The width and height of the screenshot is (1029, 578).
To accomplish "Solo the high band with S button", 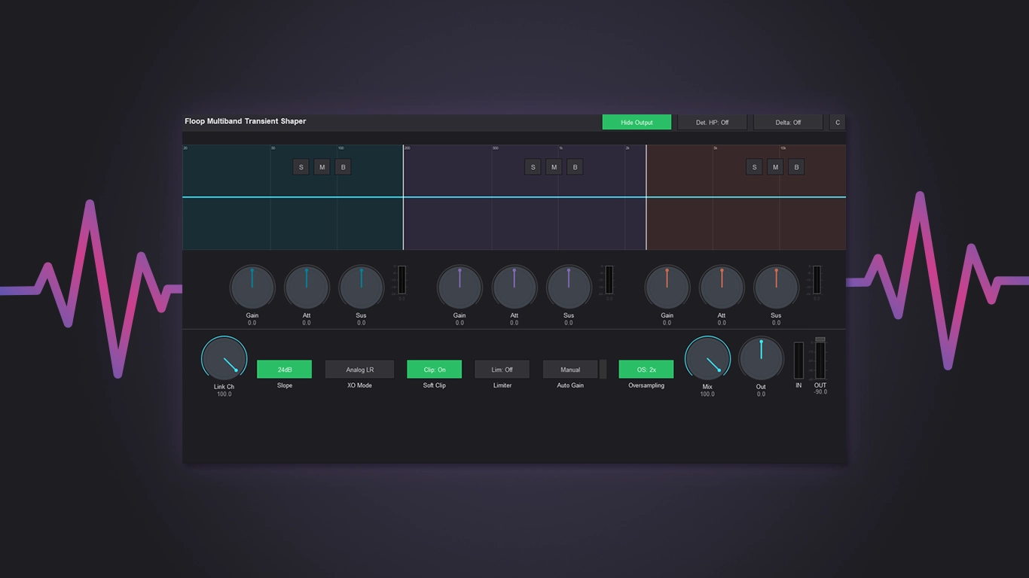I will [755, 167].
